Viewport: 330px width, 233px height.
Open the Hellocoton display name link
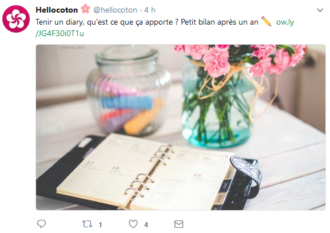[x=57, y=10]
